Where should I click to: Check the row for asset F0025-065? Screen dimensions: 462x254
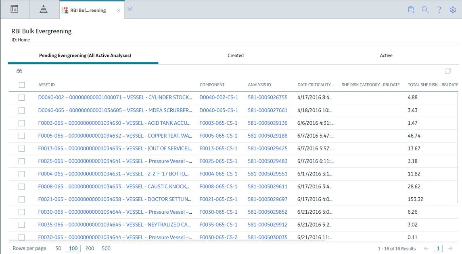coord(22,161)
